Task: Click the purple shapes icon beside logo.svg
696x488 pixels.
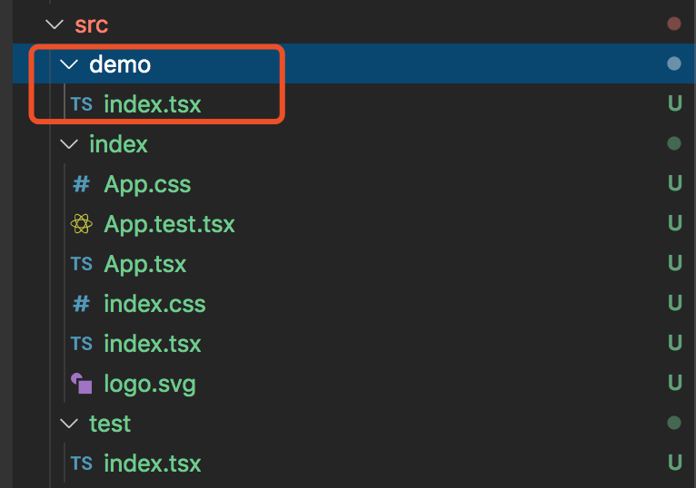Action: point(81,384)
